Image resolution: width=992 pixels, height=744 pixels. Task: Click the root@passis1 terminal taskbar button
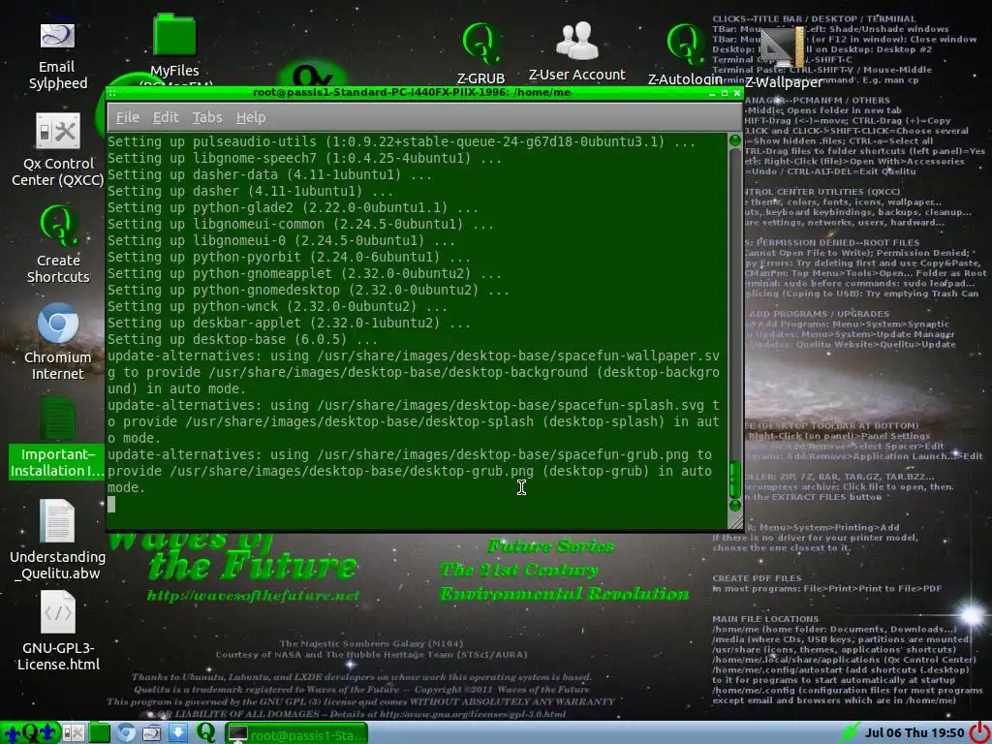click(x=296, y=734)
